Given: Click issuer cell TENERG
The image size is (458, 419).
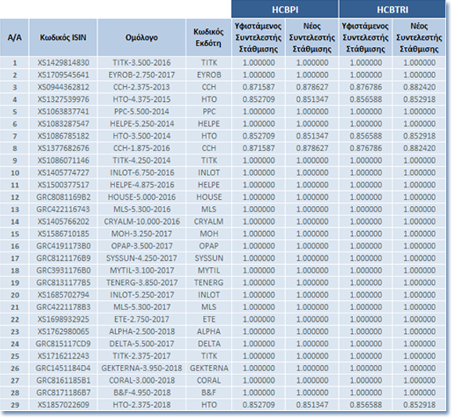Looking at the screenshot, I should click(208, 283).
